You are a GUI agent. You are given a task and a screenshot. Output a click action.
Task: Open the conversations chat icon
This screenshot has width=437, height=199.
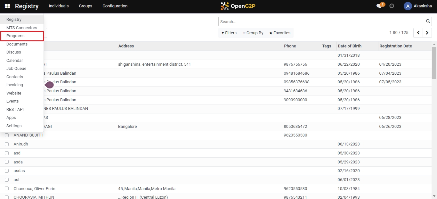click(x=379, y=6)
